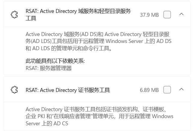Image resolution: width=195 pixels, height=131 pixels.
Task: Click the line mentioning Windows Server 上的 AD DS
Action: click(x=98, y=41)
